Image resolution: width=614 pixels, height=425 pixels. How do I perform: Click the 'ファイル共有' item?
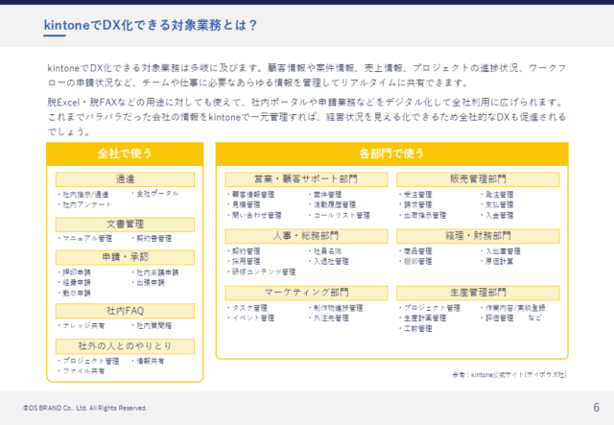(83, 371)
